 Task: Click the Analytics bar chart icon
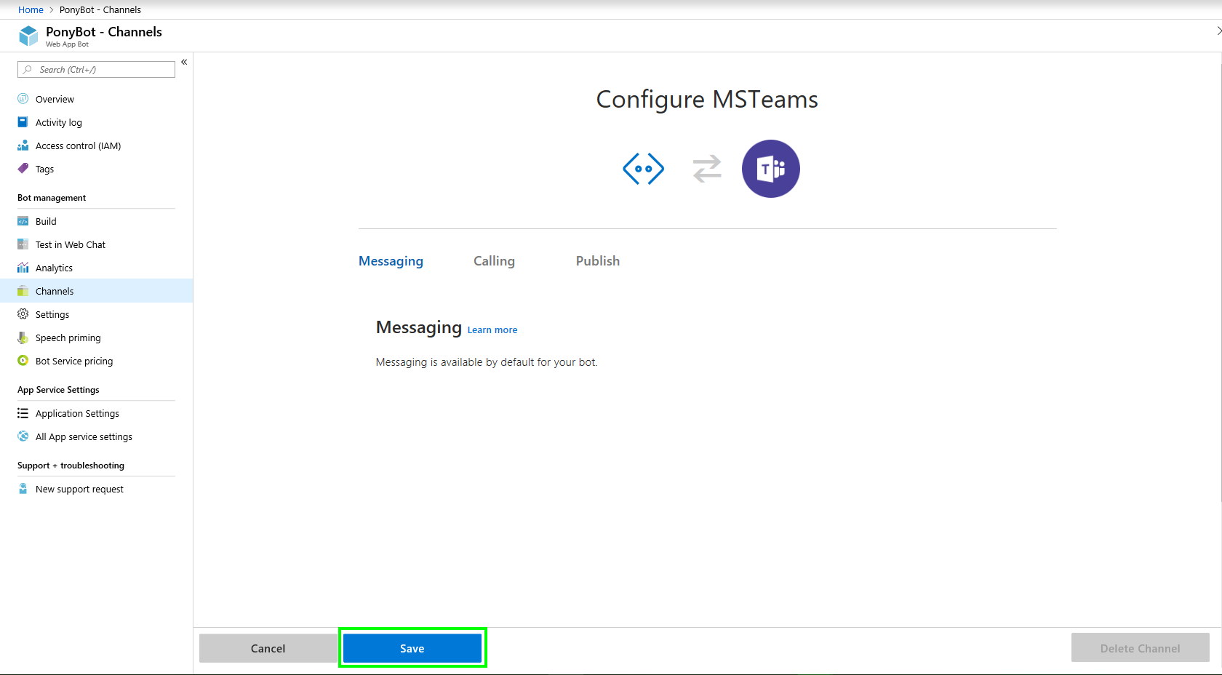tap(23, 268)
